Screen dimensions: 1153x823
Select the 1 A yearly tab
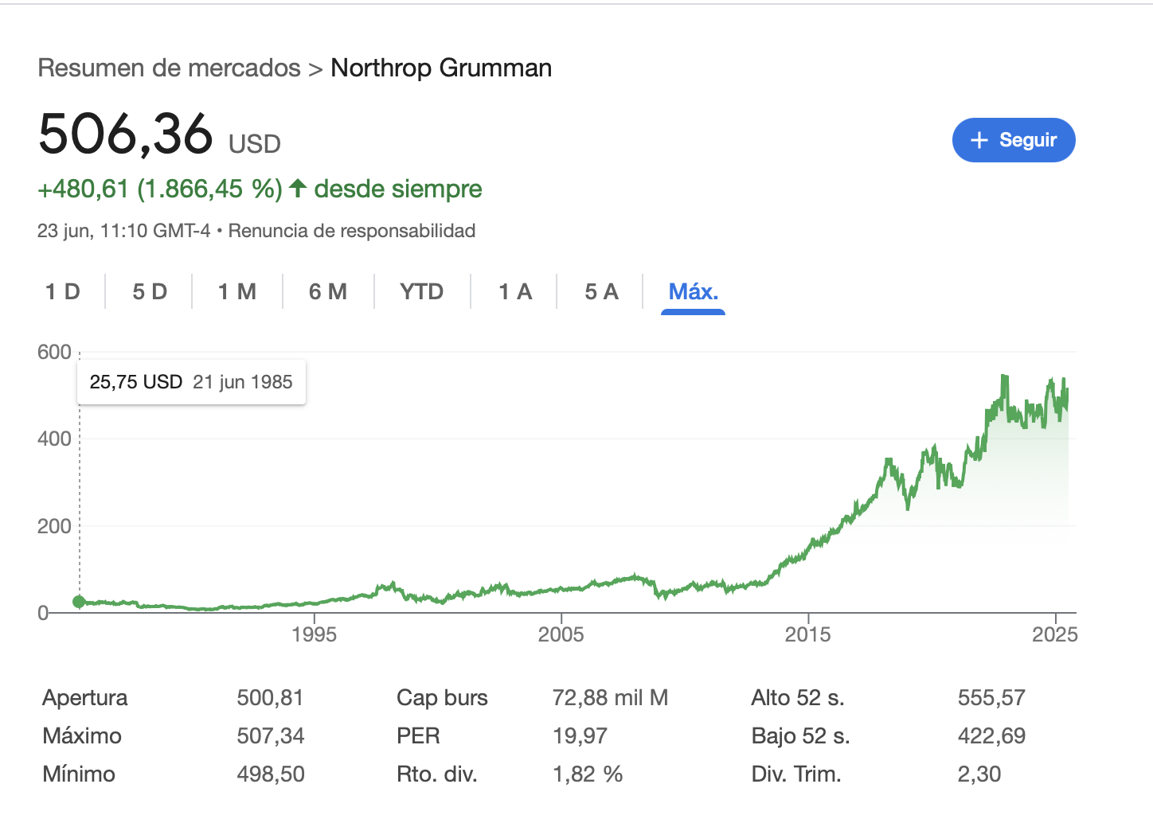tap(515, 292)
